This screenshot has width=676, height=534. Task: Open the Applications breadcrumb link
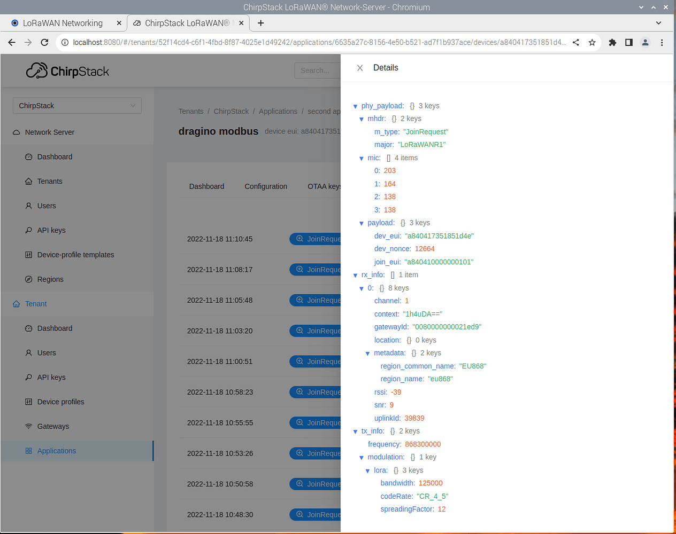pyautogui.click(x=278, y=111)
